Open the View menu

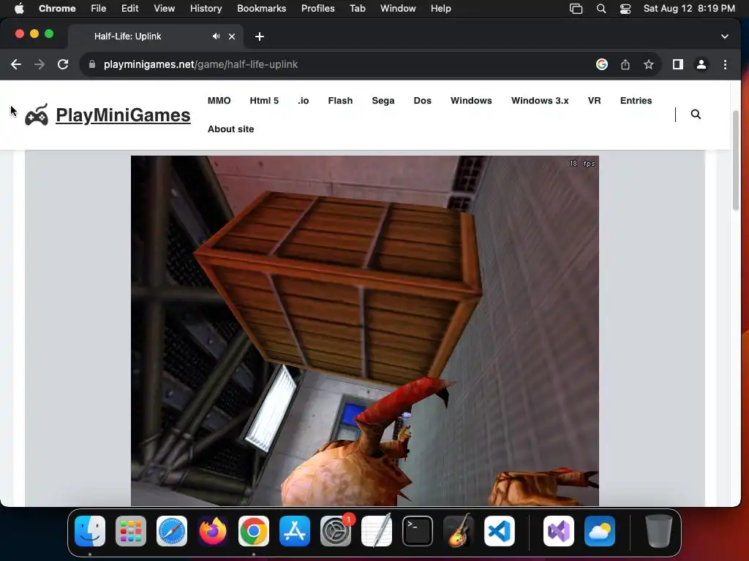tap(164, 9)
